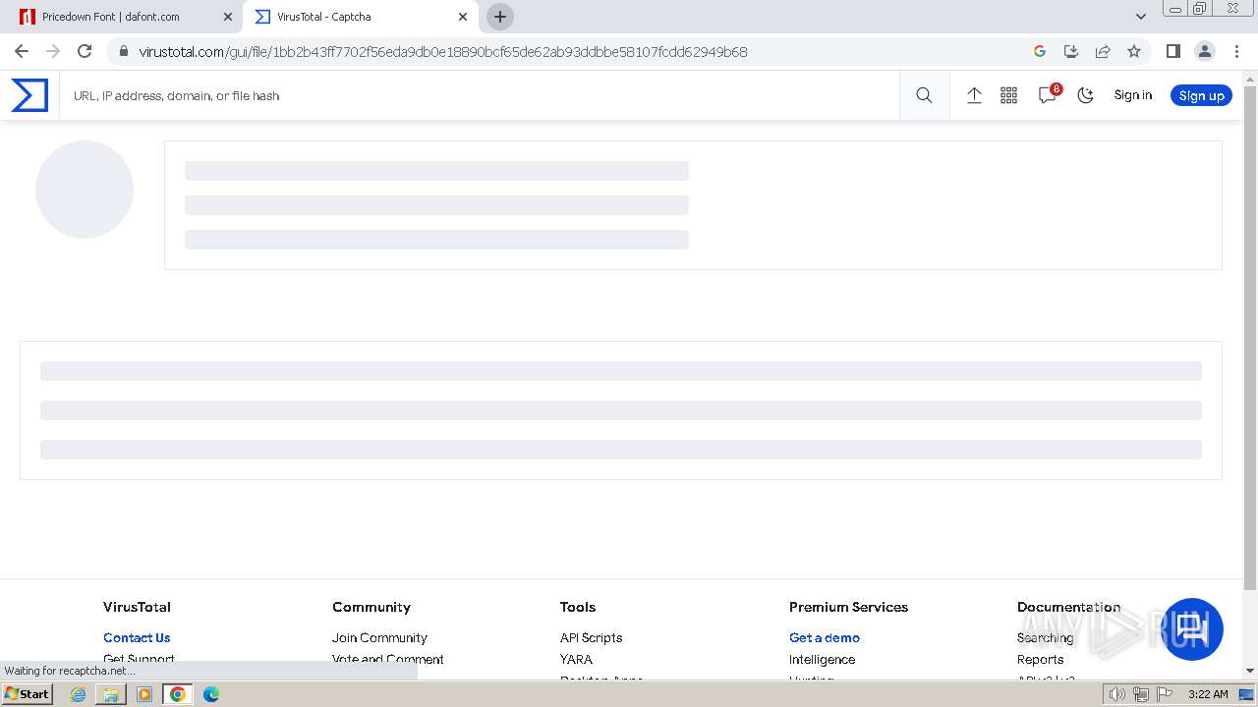Open the Intelligence link

tap(822, 659)
